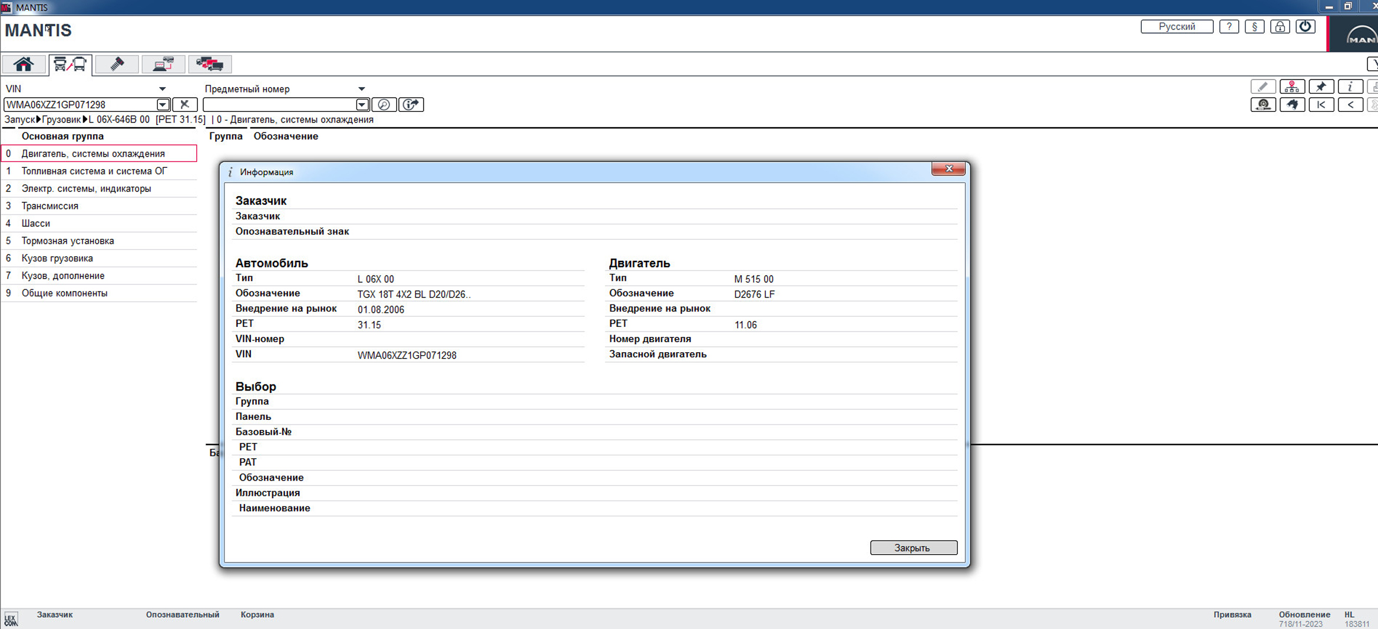The width and height of the screenshot is (1378, 629).
Task: Click the magnifier search icon
Action: coord(384,104)
